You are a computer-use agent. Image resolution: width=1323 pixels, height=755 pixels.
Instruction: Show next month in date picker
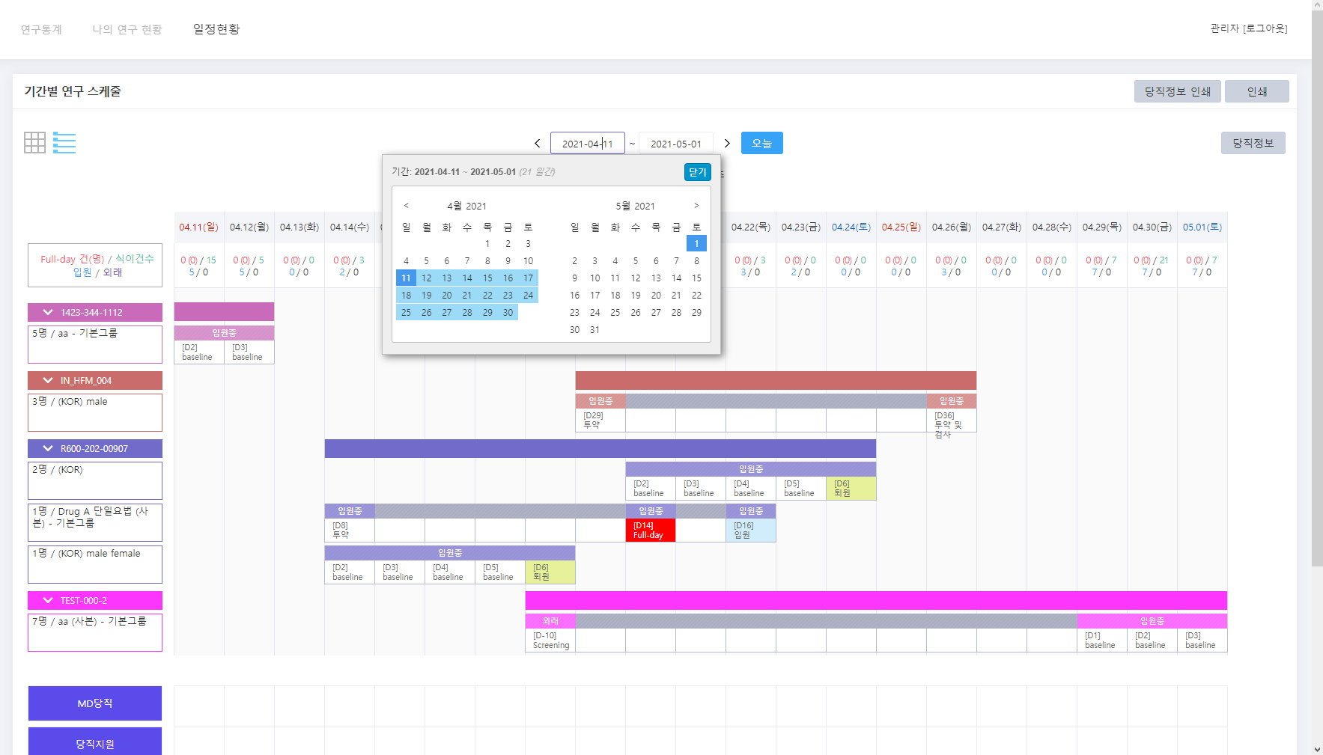point(696,206)
